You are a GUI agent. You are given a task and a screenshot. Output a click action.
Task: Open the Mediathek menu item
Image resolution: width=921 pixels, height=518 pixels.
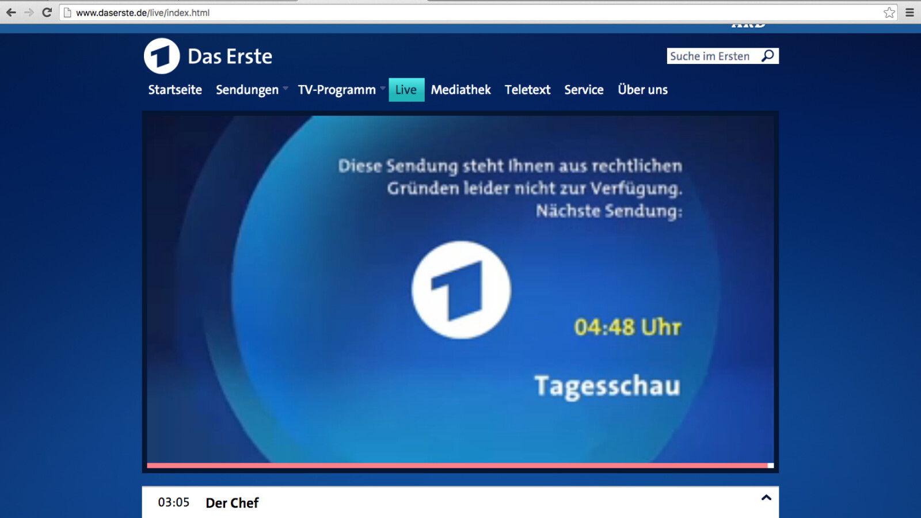pyautogui.click(x=461, y=90)
